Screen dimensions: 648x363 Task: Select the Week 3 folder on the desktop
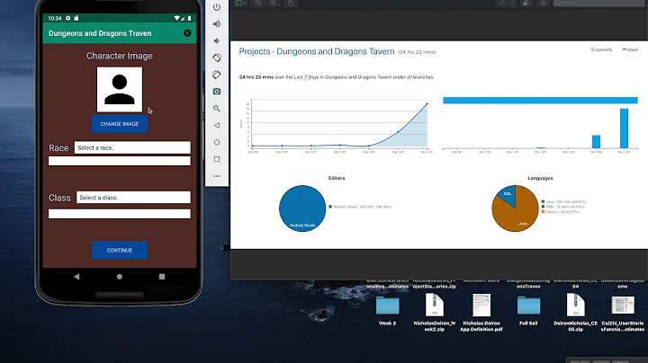click(x=388, y=310)
